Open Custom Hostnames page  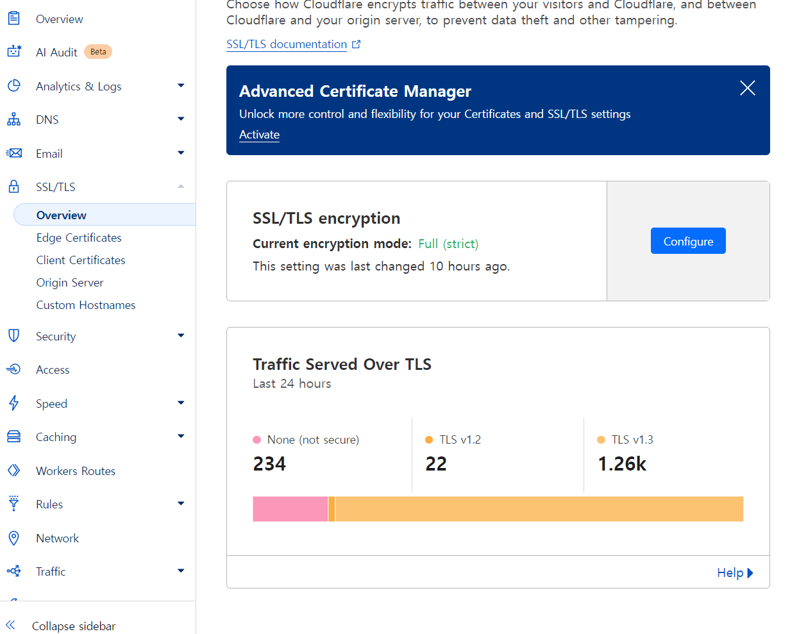[86, 305]
